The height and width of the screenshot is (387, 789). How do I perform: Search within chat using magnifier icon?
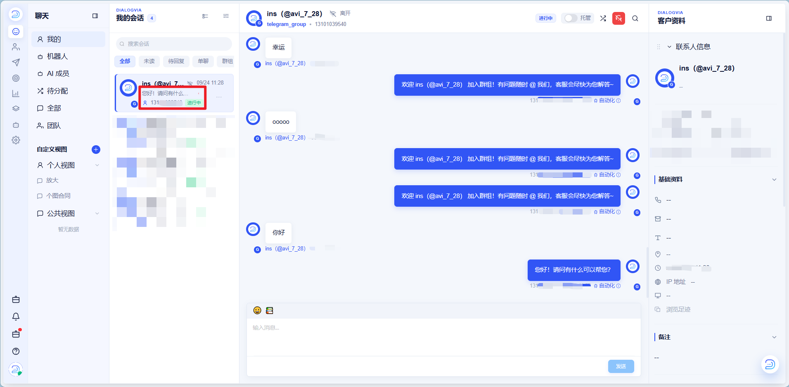[635, 18]
